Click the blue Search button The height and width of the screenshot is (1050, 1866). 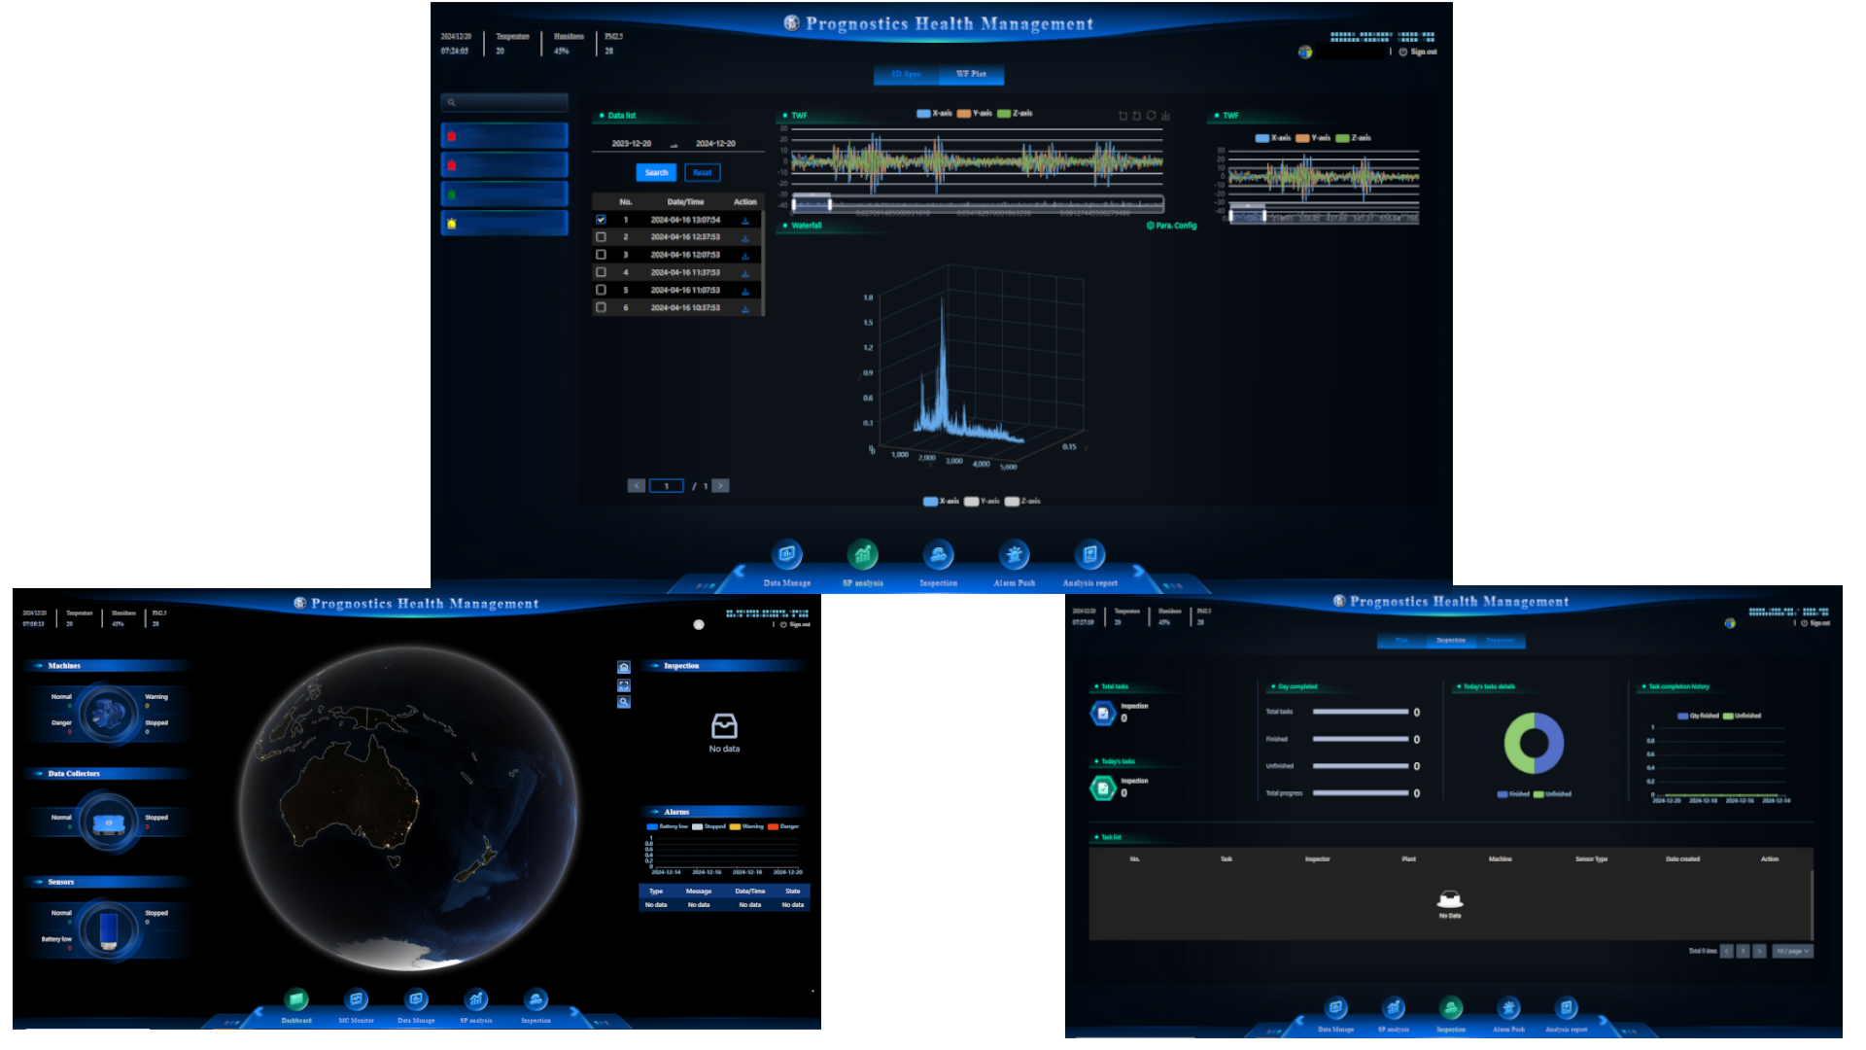point(656,173)
